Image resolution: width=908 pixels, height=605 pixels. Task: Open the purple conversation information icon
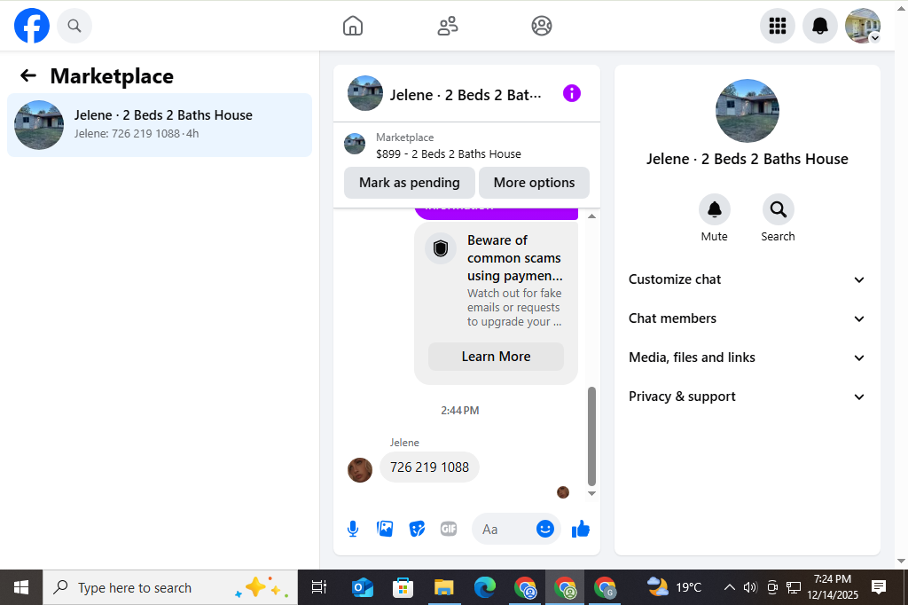(572, 93)
